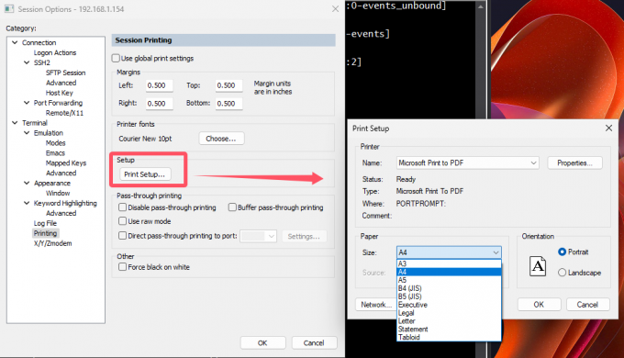The height and width of the screenshot is (358, 624).
Task: Open the printer Name dropdown
Action: [533, 162]
